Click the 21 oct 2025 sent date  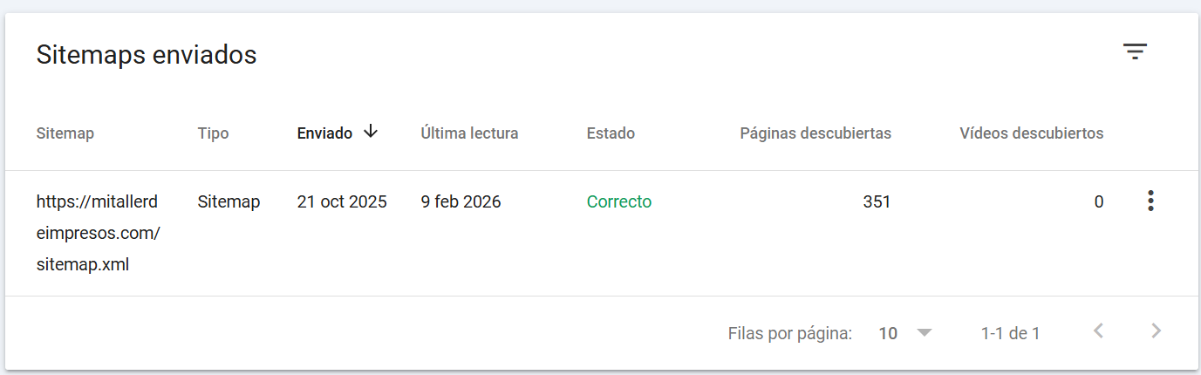[x=342, y=202]
